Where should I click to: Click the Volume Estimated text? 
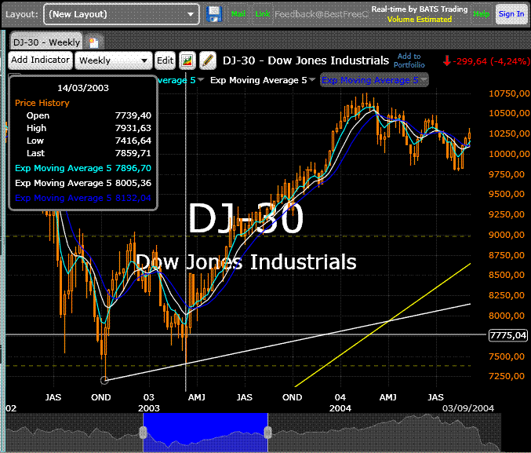pos(420,20)
